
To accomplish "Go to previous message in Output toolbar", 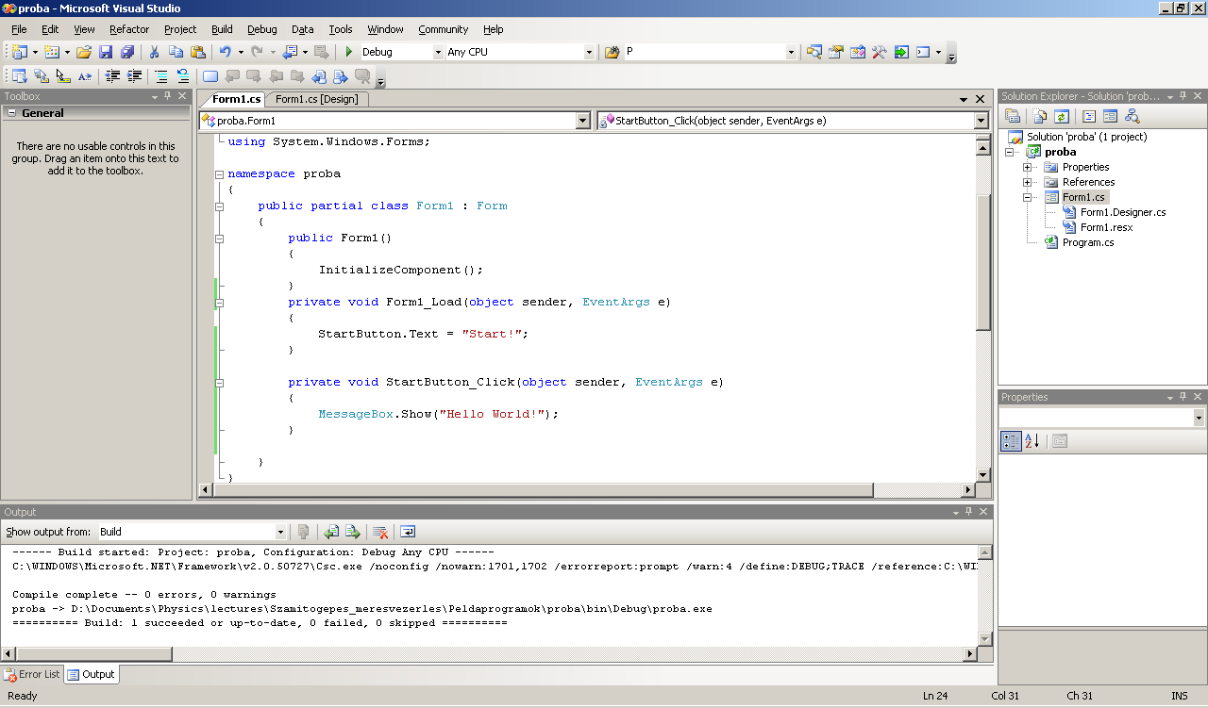I will point(331,532).
